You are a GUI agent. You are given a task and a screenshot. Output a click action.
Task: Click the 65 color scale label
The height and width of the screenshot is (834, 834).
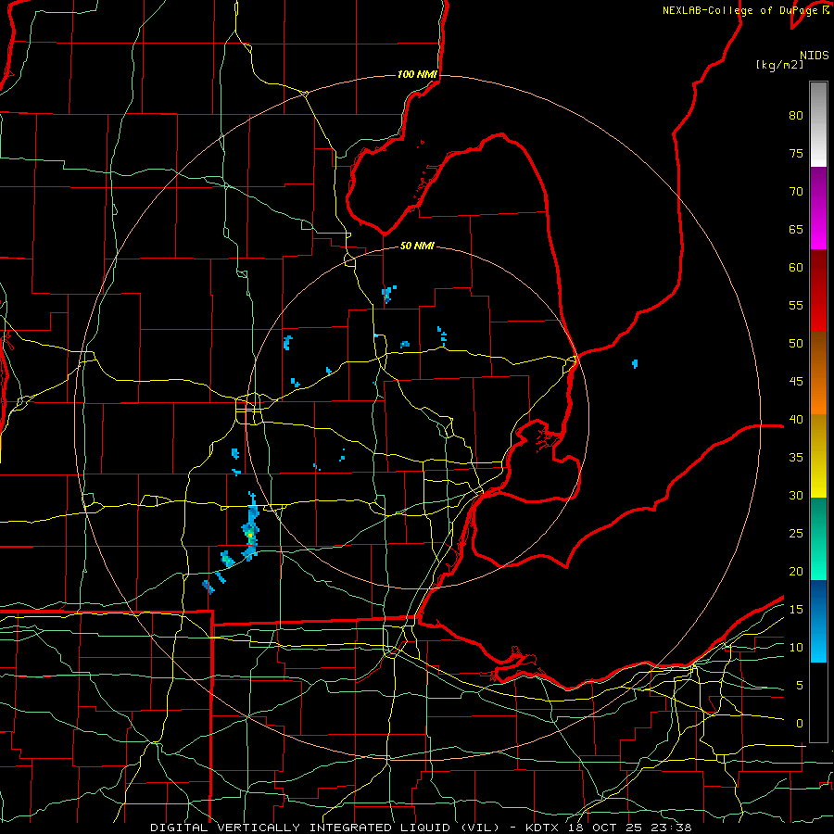pyautogui.click(x=796, y=230)
